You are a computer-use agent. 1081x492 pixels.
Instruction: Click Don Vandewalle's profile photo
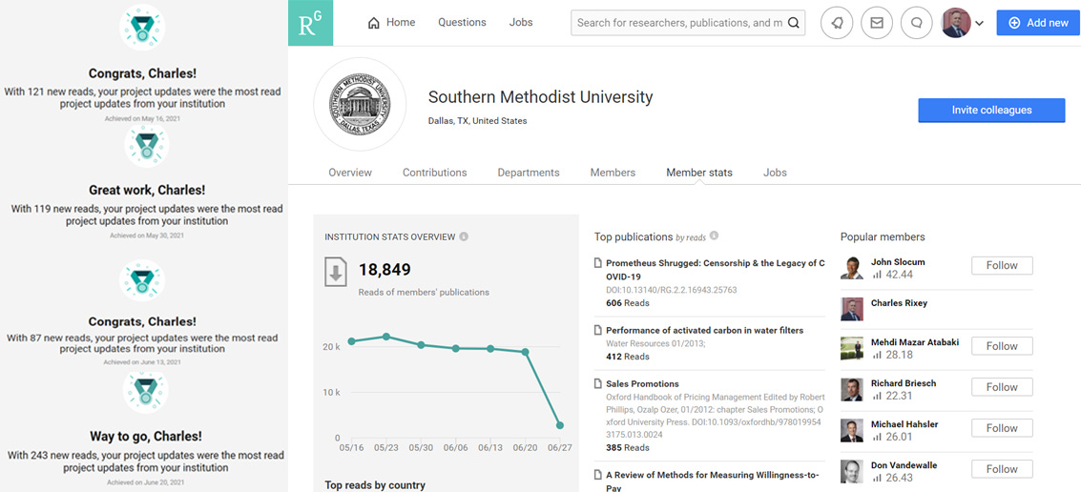coord(851,471)
